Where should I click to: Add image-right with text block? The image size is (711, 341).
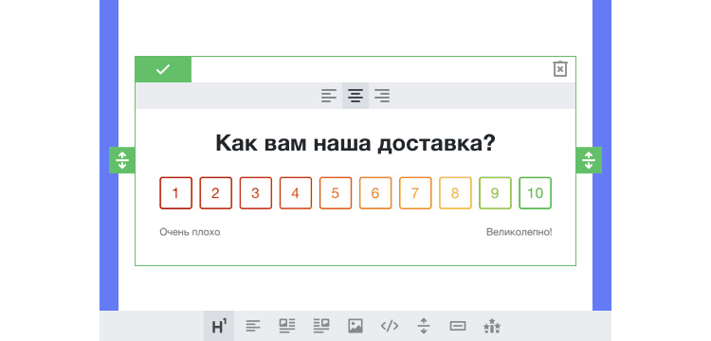(321, 326)
